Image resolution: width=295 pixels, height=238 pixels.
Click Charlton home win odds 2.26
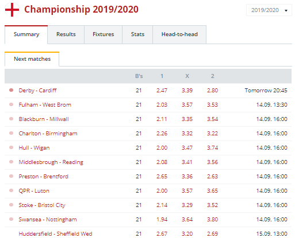pos(162,134)
